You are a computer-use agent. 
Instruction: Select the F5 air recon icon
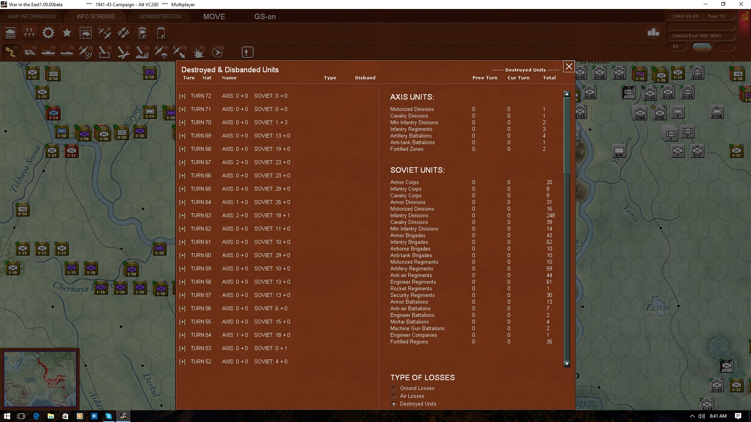(86, 52)
